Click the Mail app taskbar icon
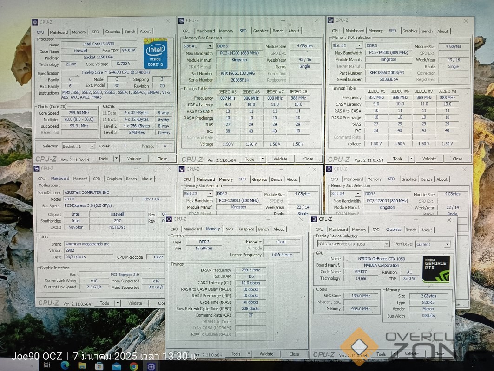Image resolution: width=494 pixels, height=371 pixels. click(x=116, y=366)
